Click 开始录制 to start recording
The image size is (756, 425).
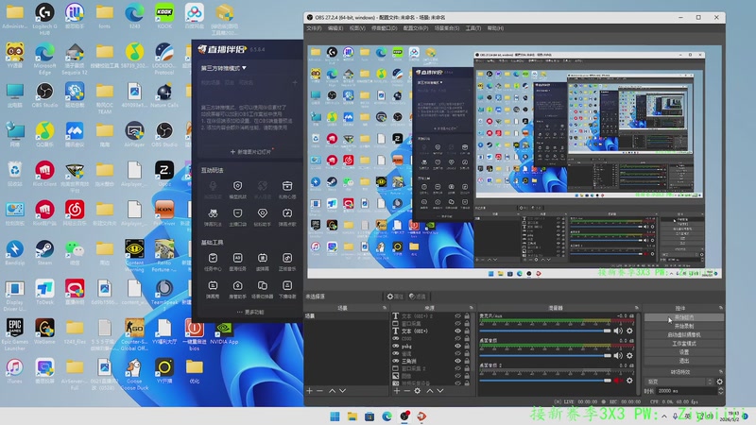pos(683,326)
